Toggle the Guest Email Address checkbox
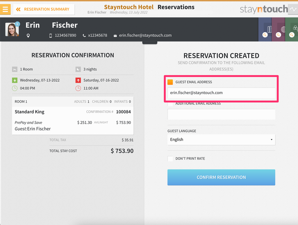The width and height of the screenshot is (298, 225). [170, 82]
